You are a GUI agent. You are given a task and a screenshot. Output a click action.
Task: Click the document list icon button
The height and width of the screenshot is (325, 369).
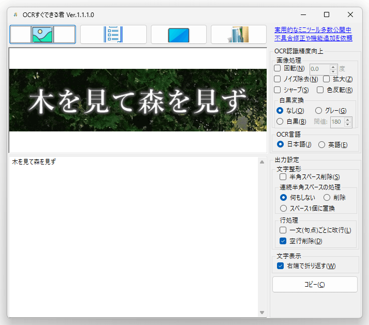[x=113, y=34]
